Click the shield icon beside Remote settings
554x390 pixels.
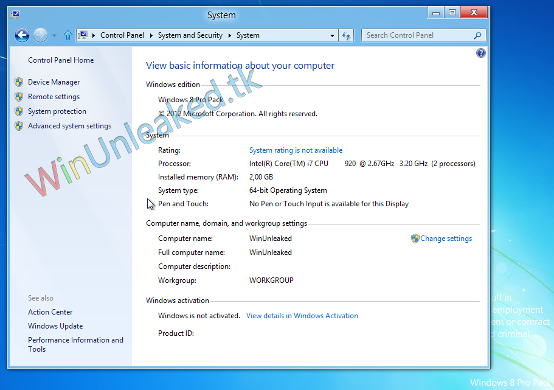[x=19, y=97]
